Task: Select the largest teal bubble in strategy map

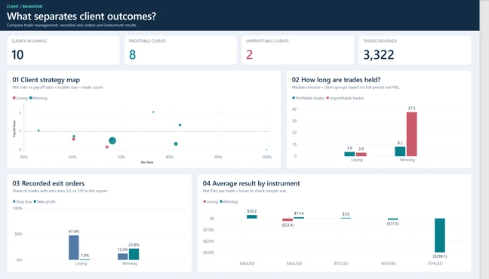Action: click(112, 140)
